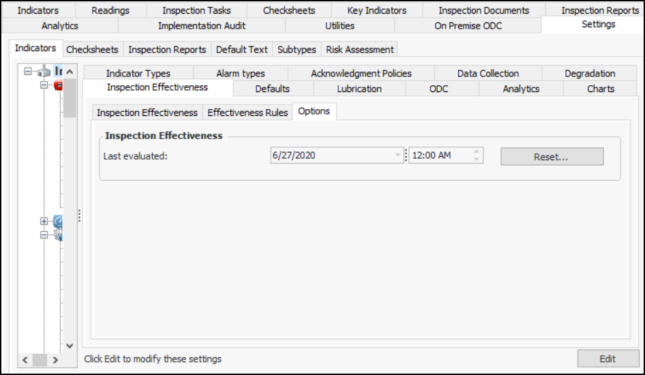Collapse the root tree node
The width and height of the screenshot is (645, 375).
click(27, 72)
